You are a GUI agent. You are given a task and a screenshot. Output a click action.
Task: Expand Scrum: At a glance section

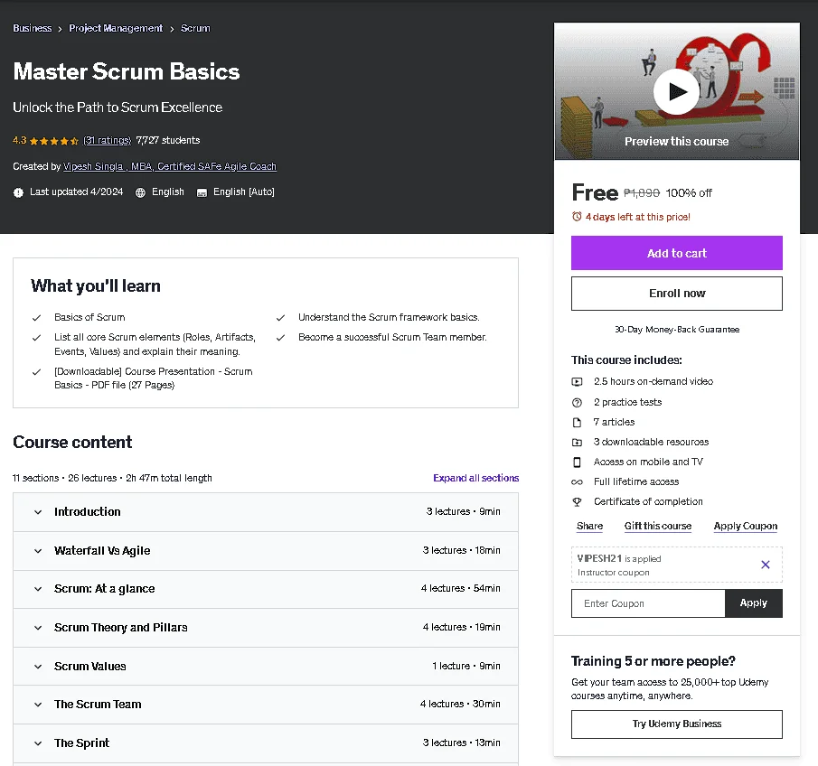[x=266, y=589]
